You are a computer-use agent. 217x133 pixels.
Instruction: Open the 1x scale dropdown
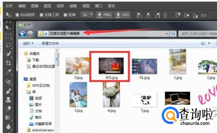tap(87, 15)
